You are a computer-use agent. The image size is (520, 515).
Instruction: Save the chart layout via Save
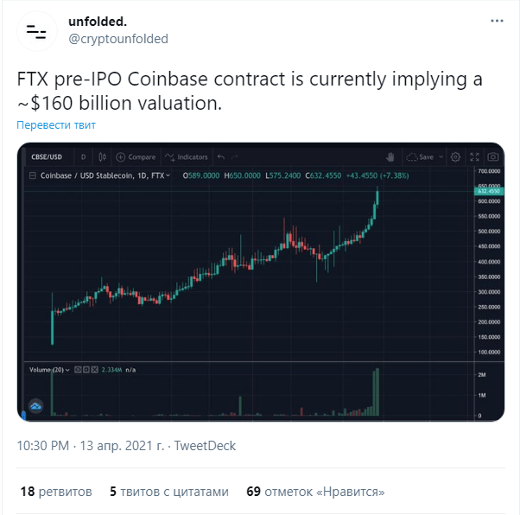(420, 157)
